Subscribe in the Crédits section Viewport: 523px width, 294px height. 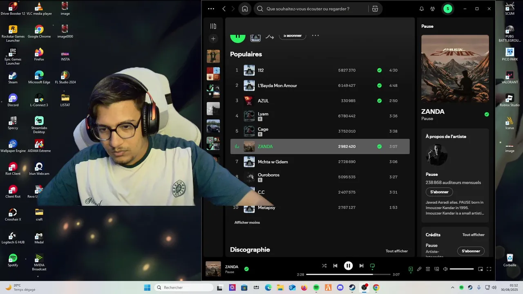tap(471, 251)
